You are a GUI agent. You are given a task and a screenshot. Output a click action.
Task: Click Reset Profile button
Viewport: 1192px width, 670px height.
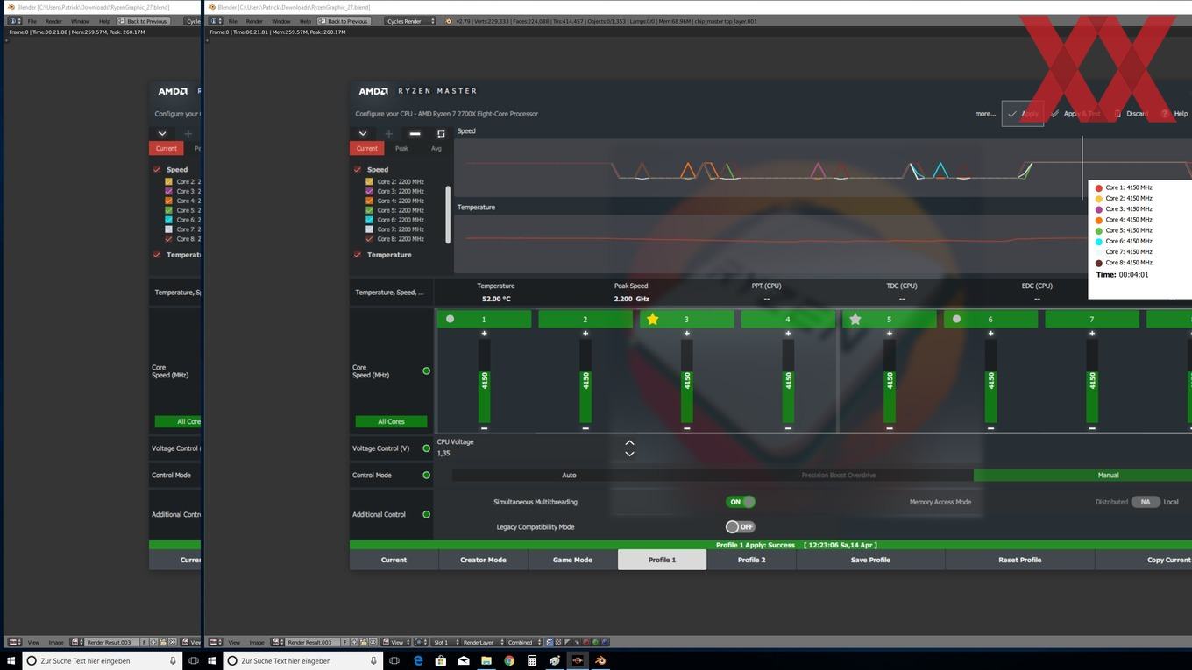[1019, 560]
